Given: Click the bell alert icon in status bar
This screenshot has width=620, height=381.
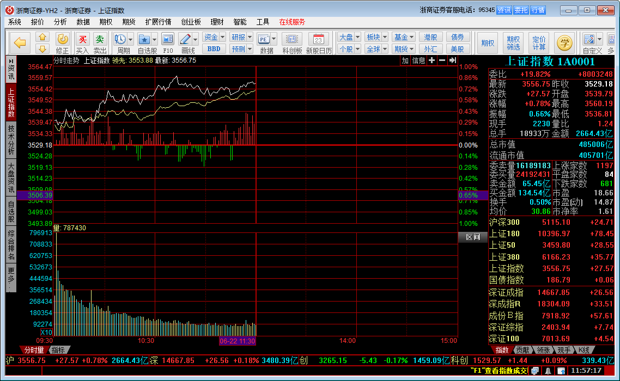Looking at the screenshot, I should [x=548, y=371].
